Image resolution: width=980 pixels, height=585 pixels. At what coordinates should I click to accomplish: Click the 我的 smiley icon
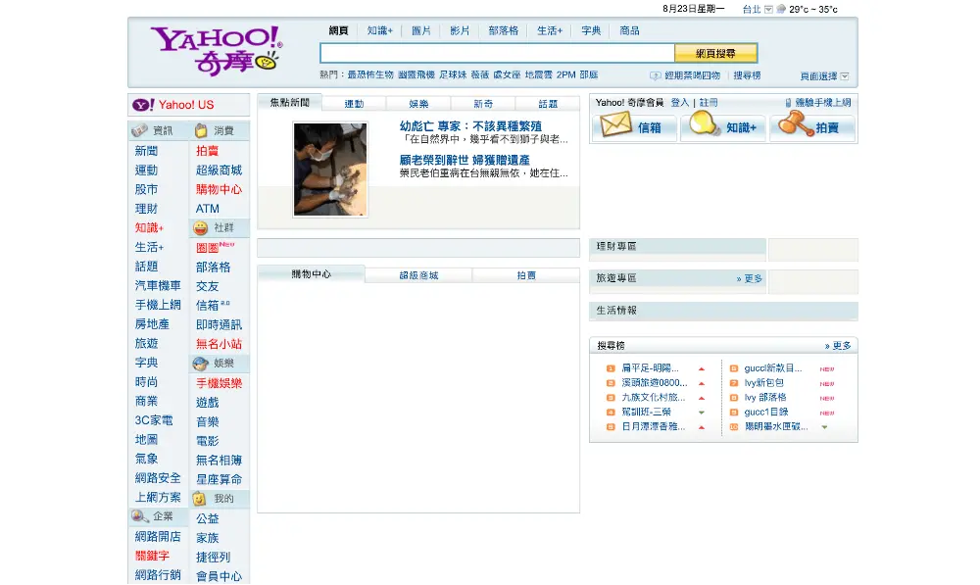click(x=199, y=499)
